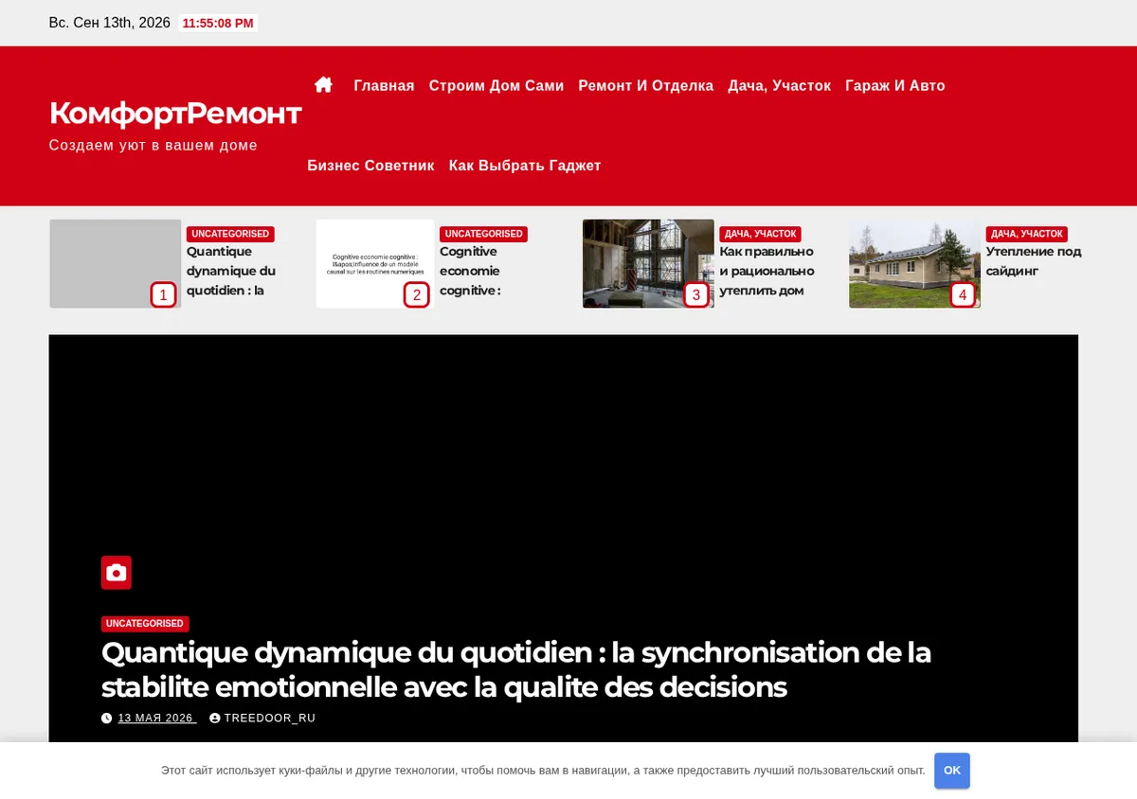The width and height of the screenshot is (1137, 799).
Task: Open the Главная menu item
Action: [x=384, y=86]
